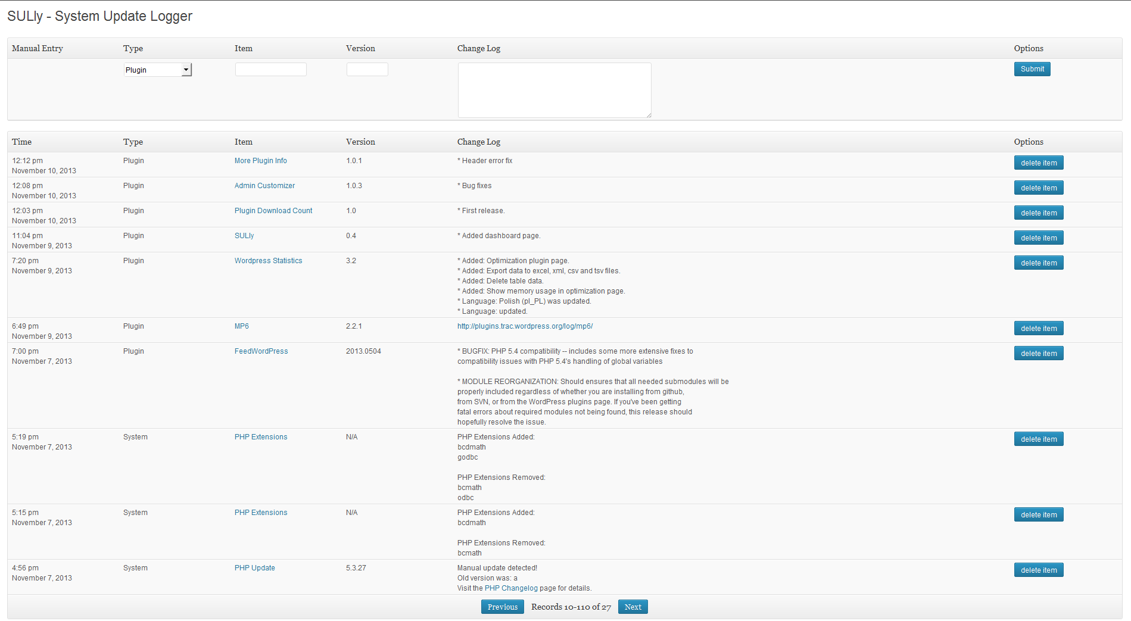Click the 'Manual Entry' header label

[x=38, y=48]
